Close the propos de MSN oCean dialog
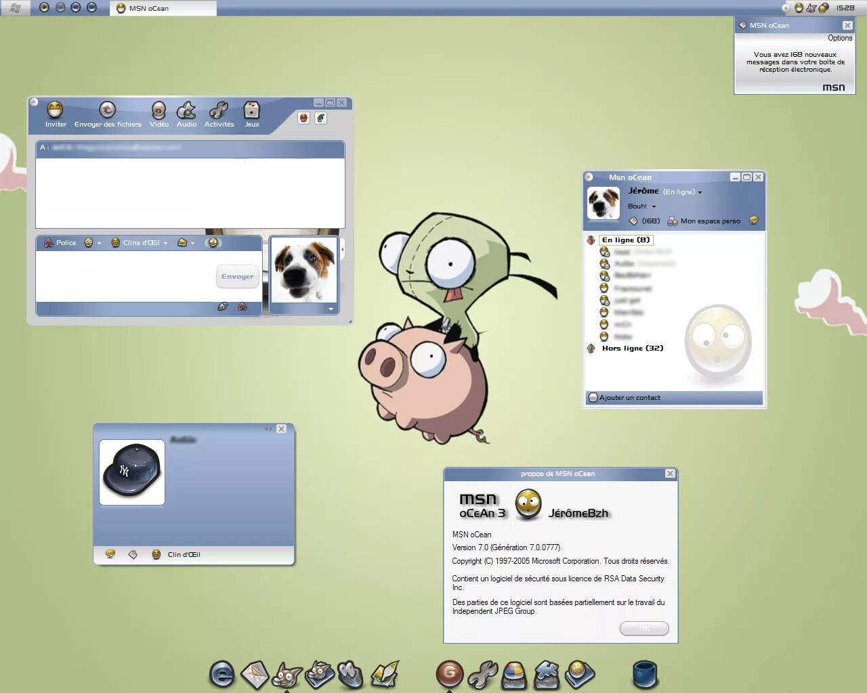Screen dimensions: 867x693 (x=670, y=474)
